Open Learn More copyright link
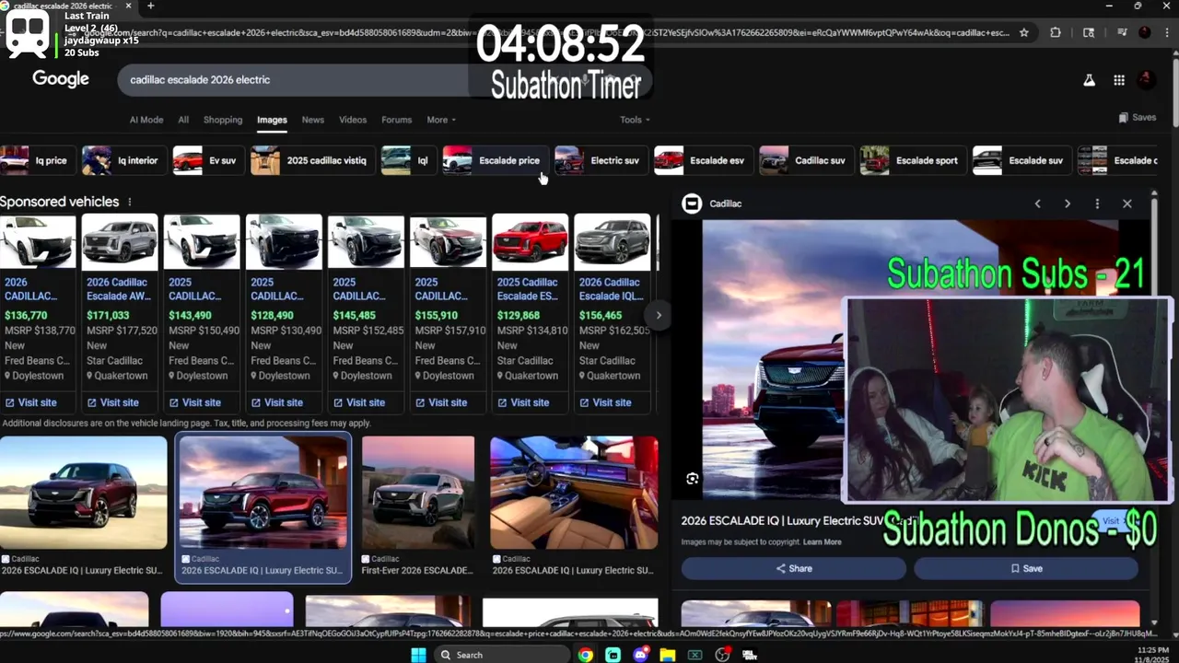This screenshot has height=663, width=1179. coord(822,542)
